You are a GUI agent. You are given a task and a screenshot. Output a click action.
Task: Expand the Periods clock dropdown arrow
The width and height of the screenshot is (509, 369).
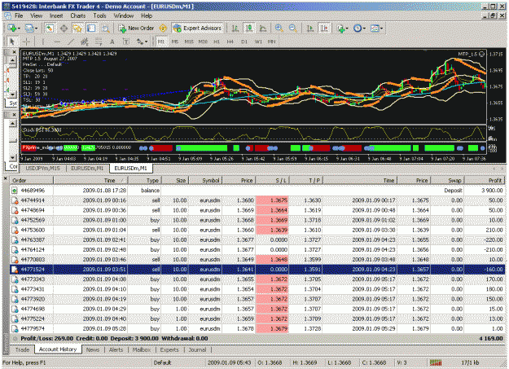point(364,29)
